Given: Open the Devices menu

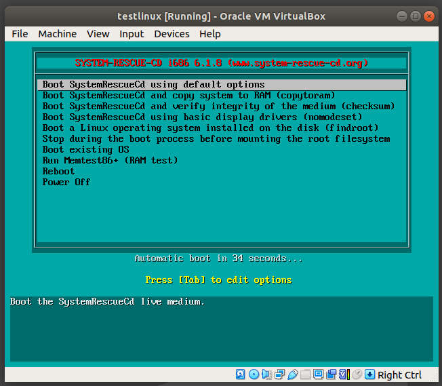Looking at the screenshot, I should (x=172, y=34).
